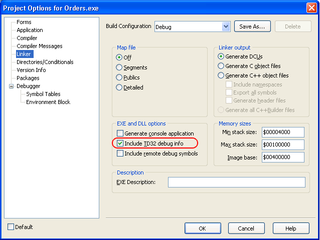320x240 pixels.
Task: Uncheck Include TD32 debug info
Action: [x=120, y=144]
